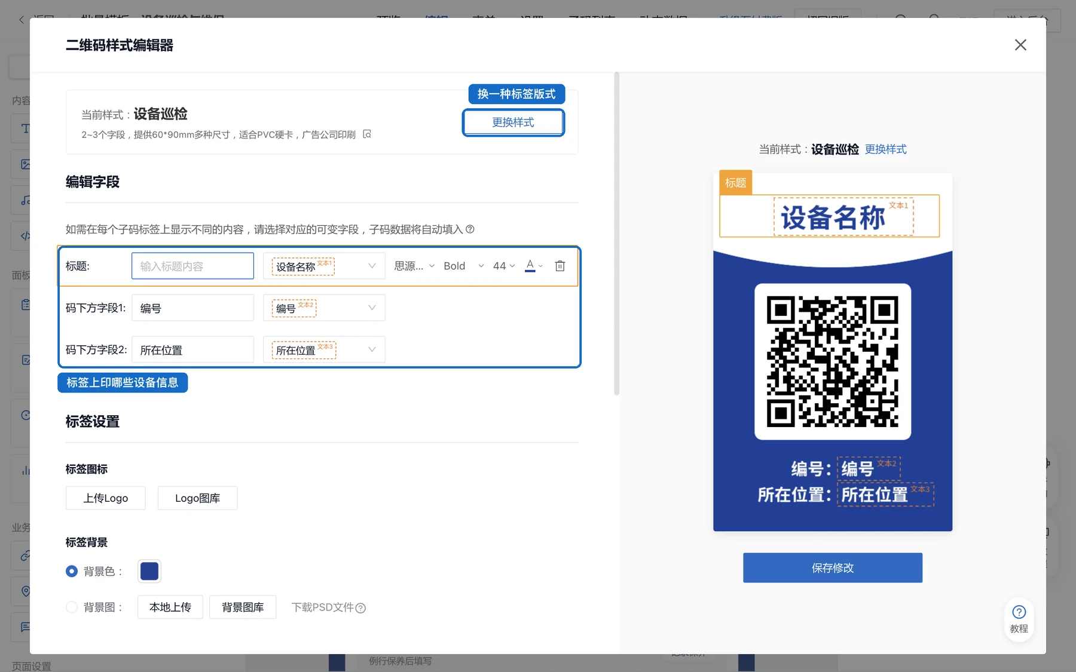
Task: Open the 编号 variable field dropdown
Action: 324,308
